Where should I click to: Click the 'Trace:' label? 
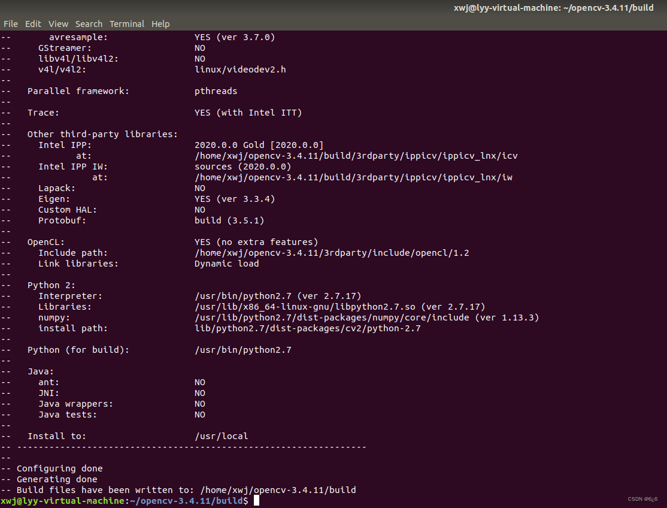43,113
